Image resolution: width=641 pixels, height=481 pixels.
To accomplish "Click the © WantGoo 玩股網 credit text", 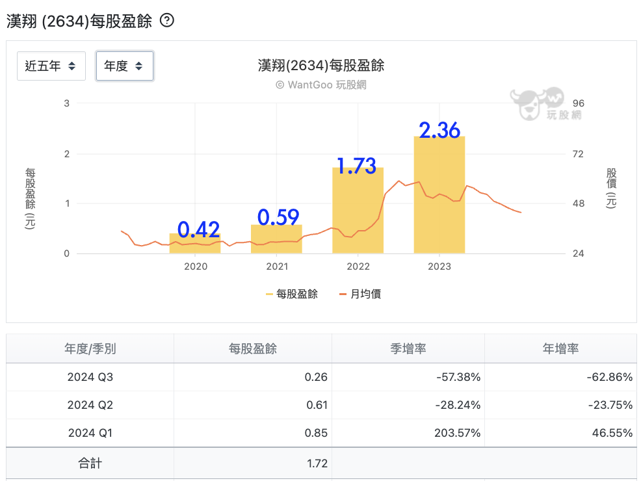I will (321, 85).
